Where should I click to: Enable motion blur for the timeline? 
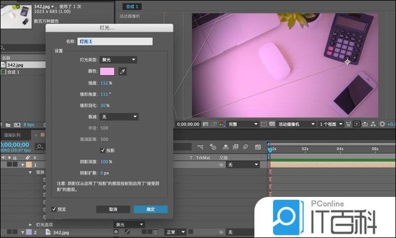[x=245, y=147]
